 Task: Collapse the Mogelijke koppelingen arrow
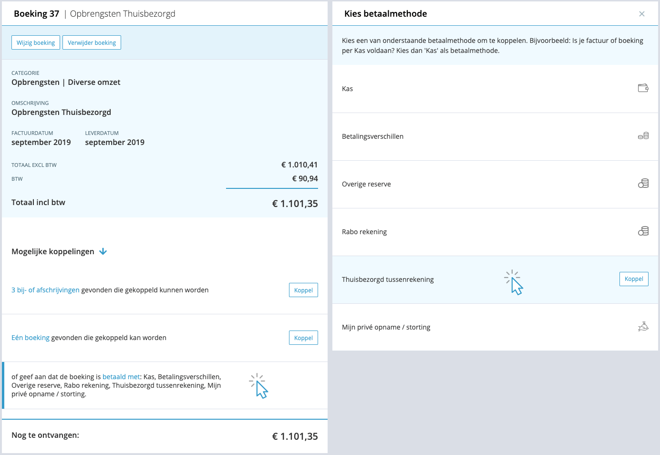pos(103,251)
